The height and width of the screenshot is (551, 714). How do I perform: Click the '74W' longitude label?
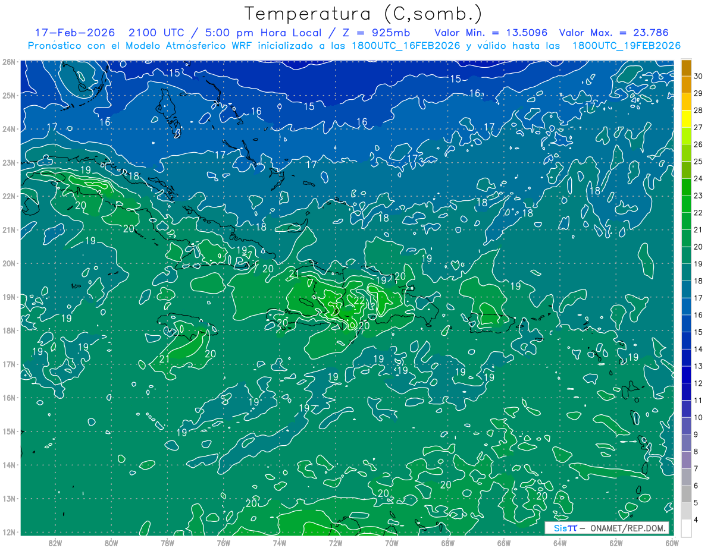[280, 543]
